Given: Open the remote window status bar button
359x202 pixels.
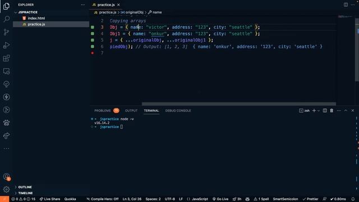Looking at the screenshot, I should pos(4,199).
